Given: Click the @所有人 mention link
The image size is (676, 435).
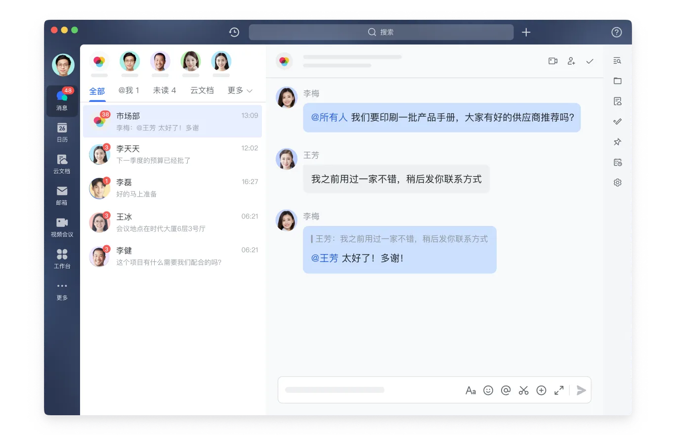Looking at the screenshot, I should tap(329, 118).
